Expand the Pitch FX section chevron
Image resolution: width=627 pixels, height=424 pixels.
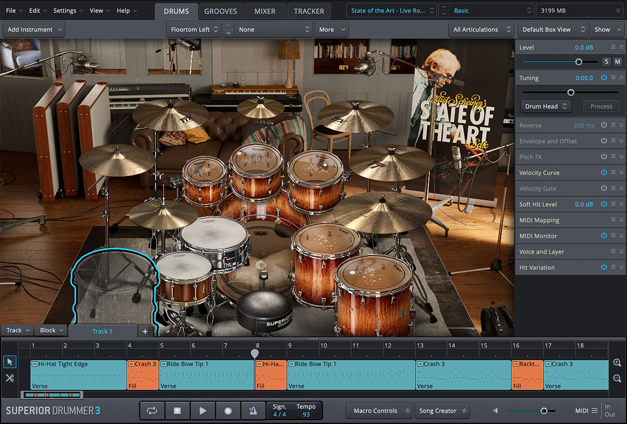[621, 157]
